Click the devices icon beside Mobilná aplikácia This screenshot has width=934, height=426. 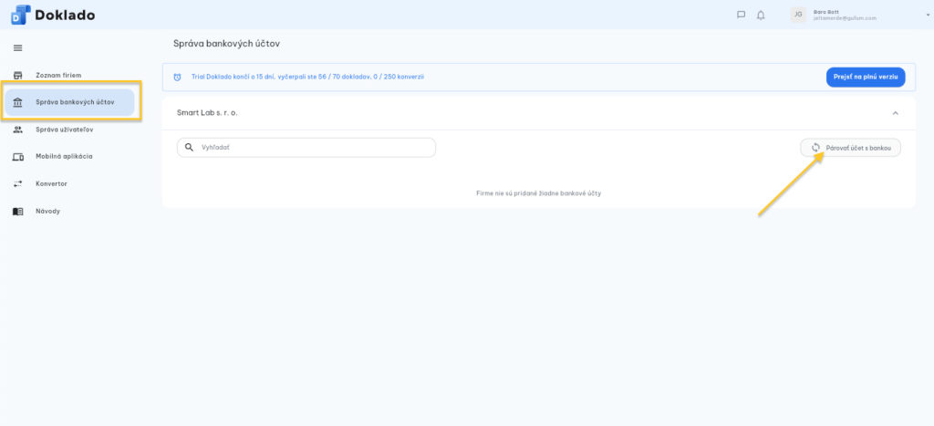[18, 157]
